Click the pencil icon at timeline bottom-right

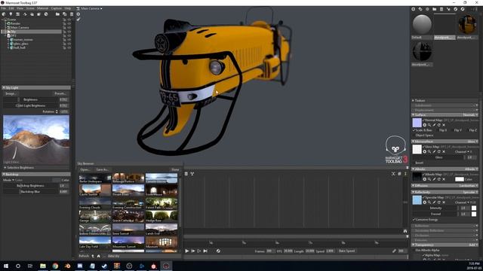click(394, 251)
